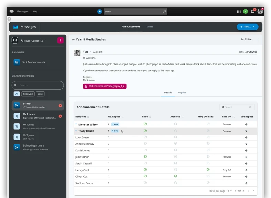Open the New… button dropdown
This screenshot has width=271, height=198.
click(254, 27)
